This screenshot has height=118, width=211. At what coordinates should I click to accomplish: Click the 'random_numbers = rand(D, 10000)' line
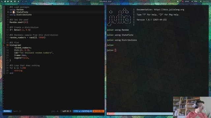coord(27,37)
